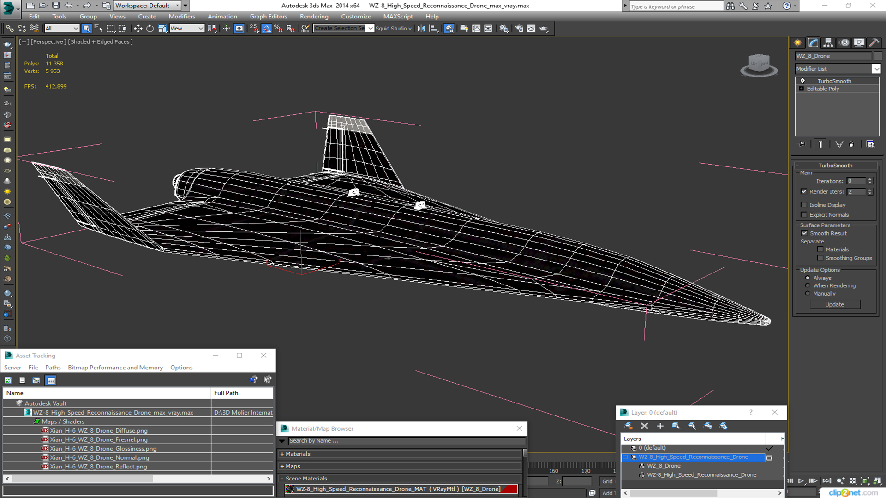This screenshot has height=498, width=886.
Task: Open the Modifiers menu
Action: pyautogui.click(x=181, y=17)
